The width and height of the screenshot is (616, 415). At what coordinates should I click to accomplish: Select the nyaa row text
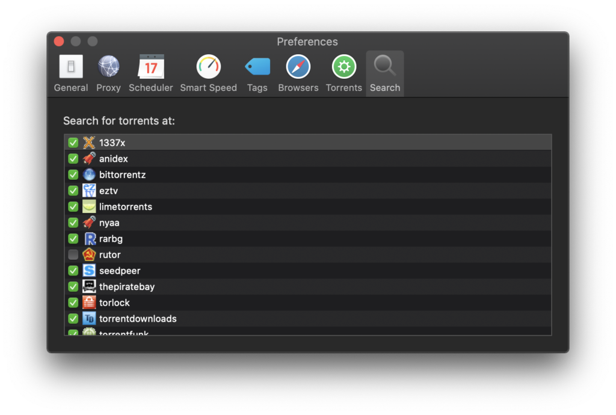coord(109,223)
